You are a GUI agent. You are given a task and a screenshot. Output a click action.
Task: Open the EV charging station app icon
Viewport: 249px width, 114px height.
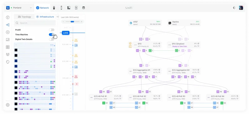[x=76, y=8]
